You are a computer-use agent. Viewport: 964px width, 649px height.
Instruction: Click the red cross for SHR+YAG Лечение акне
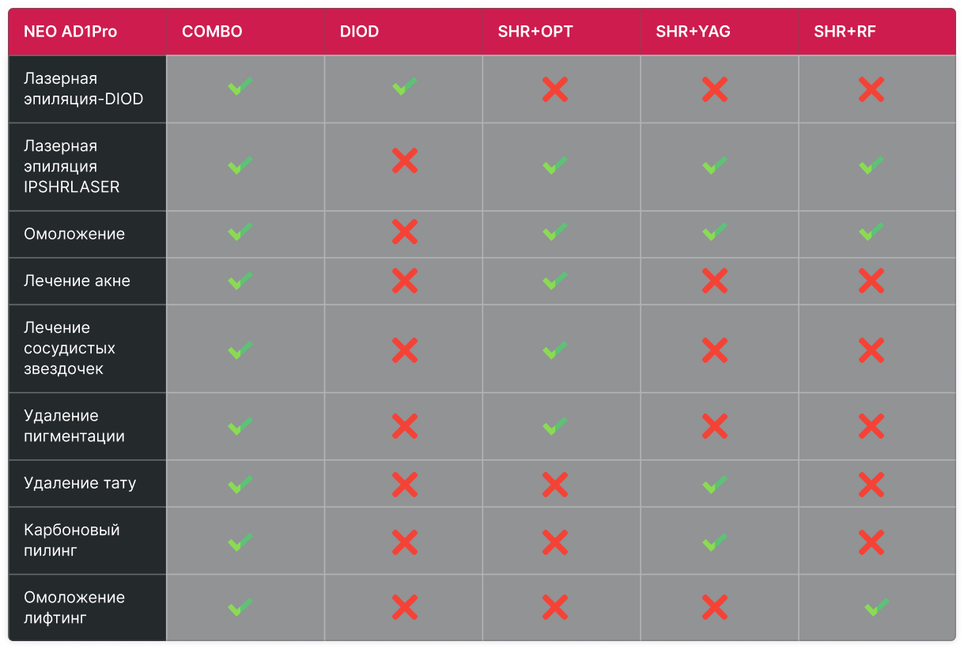click(x=715, y=281)
